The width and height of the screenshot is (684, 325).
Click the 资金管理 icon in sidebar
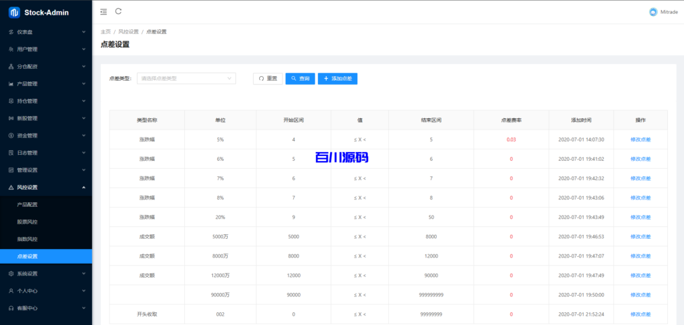click(11, 135)
